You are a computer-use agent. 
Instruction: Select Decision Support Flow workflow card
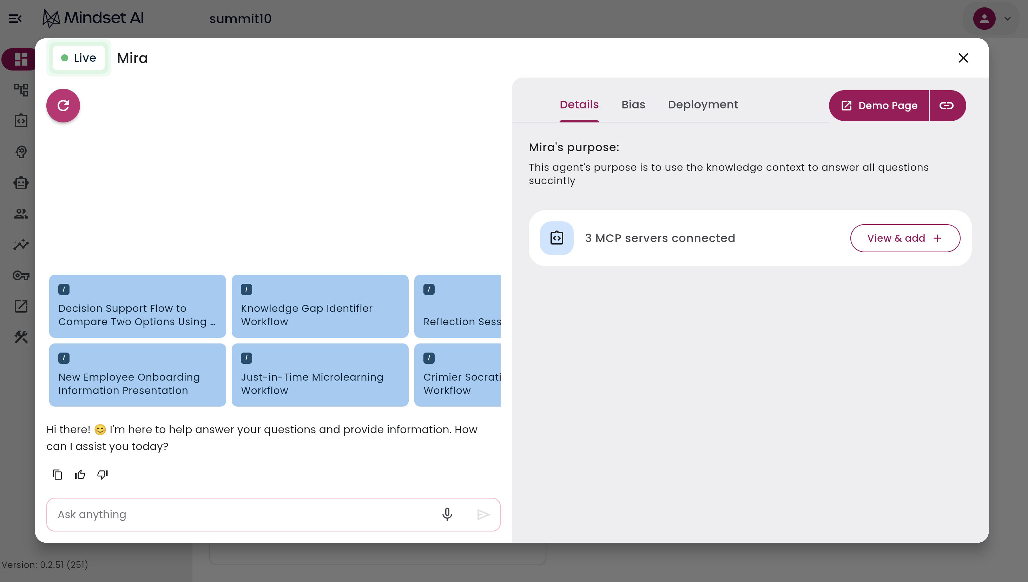click(x=138, y=306)
